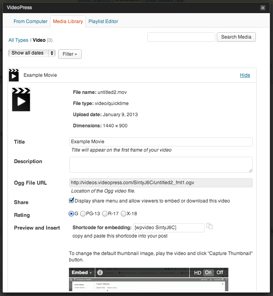Click the All Types link

click(18, 40)
